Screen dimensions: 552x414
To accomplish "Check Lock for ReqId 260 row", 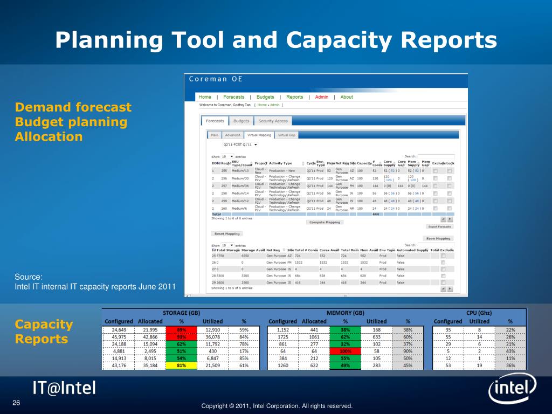I will 450,208.
